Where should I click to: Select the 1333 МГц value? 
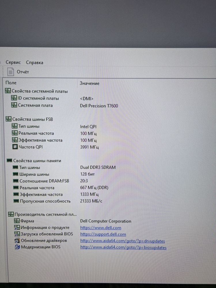(x=89, y=194)
